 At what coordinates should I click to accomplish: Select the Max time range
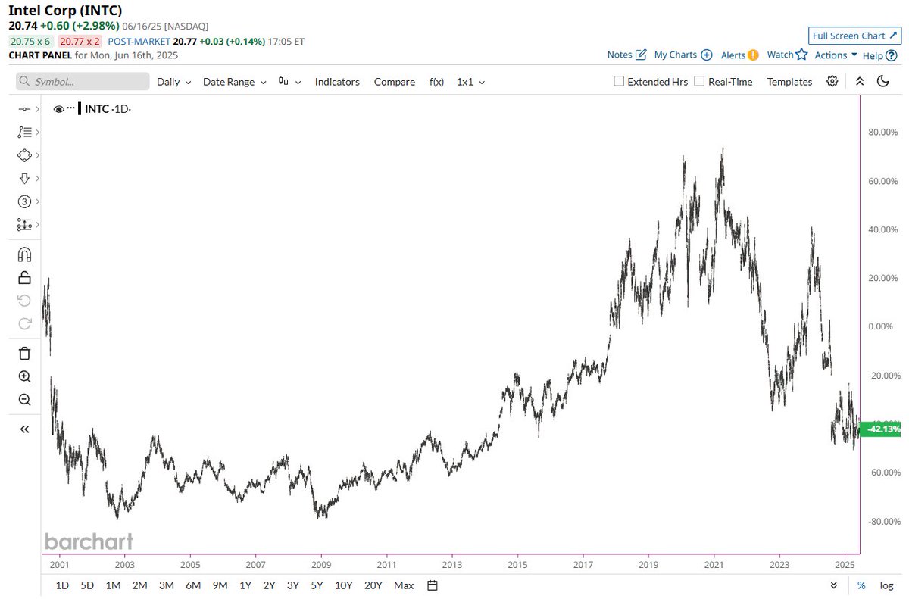pyautogui.click(x=405, y=585)
